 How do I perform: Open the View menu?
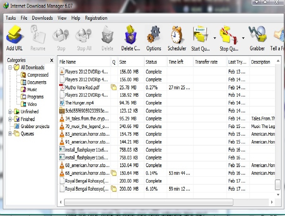coord(62,18)
